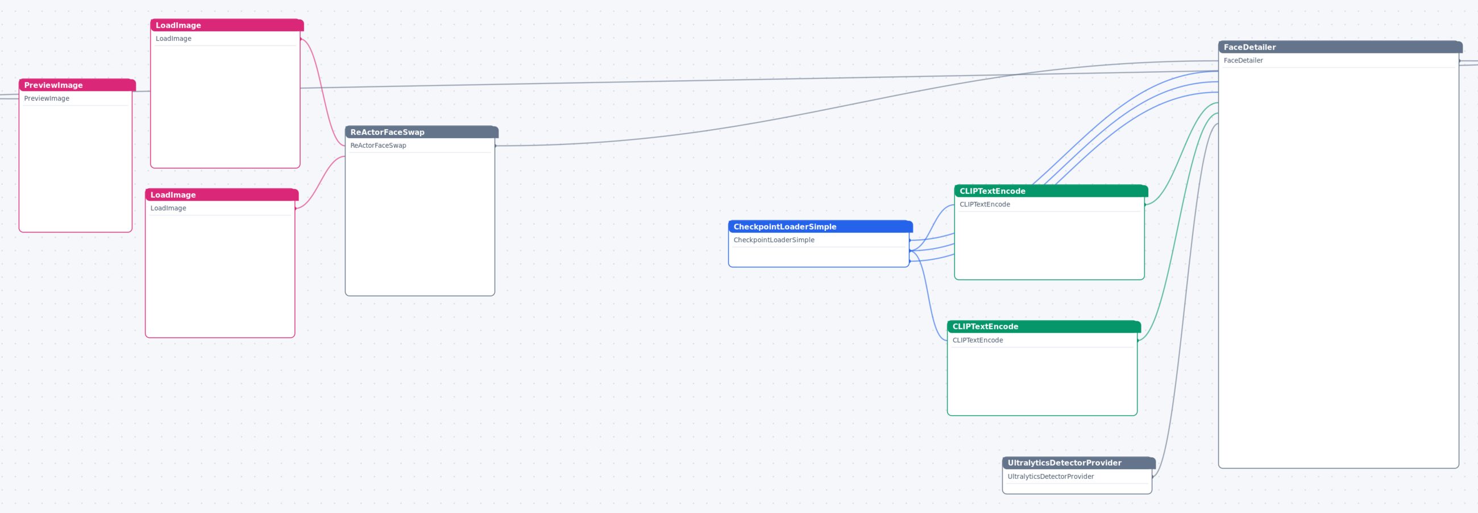This screenshot has width=1478, height=513.
Task: Click the upper LoadImage node header
Action: [x=227, y=25]
